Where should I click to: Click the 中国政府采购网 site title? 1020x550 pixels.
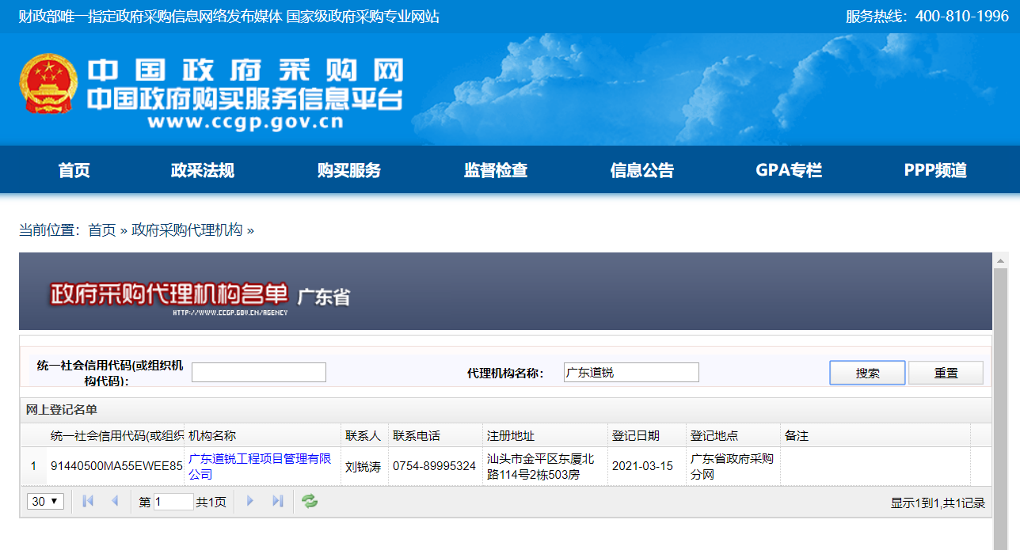pos(245,70)
